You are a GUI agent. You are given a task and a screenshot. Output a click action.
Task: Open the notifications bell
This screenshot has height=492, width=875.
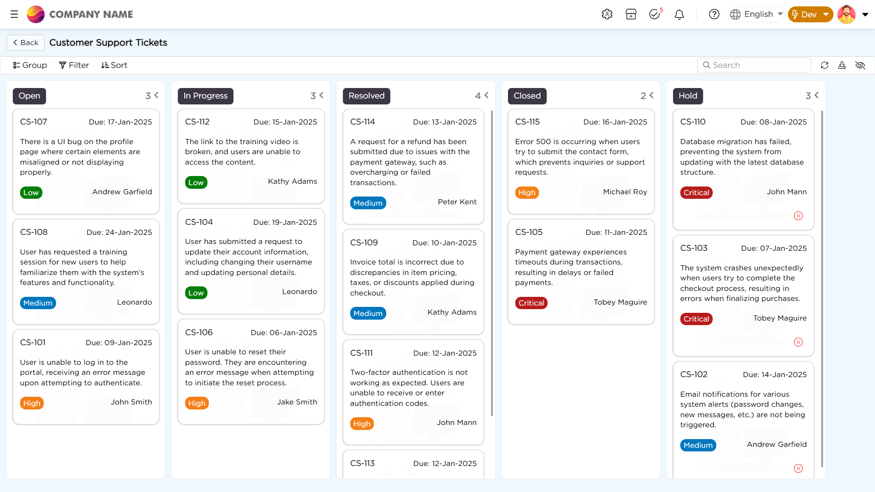click(x=679, y=15)
